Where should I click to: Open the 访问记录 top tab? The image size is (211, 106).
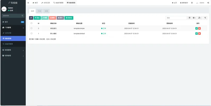pos(45,3)
